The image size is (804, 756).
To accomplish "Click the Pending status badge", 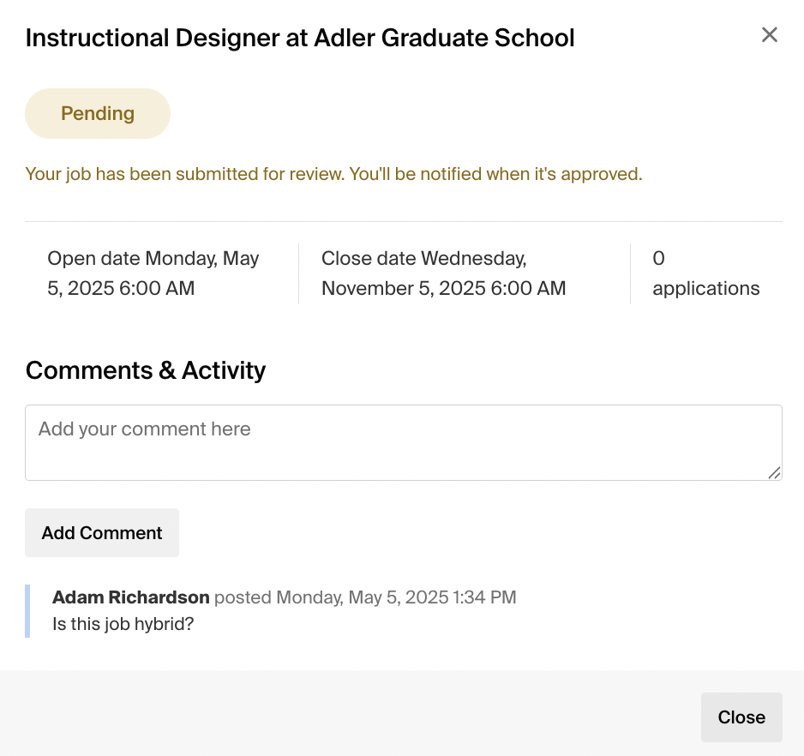I will point(98,113).
